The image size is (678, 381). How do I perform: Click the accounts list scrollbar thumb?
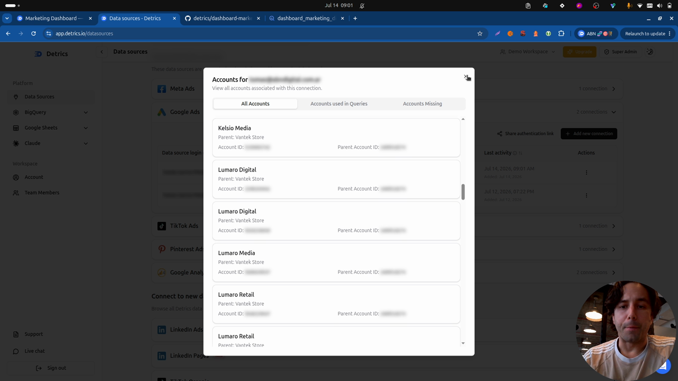tap(463, 192)
